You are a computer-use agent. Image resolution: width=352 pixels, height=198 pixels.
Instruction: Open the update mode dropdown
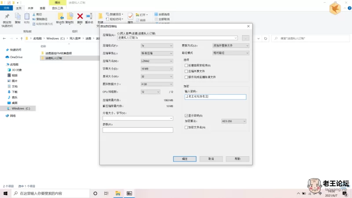(231, 46)
